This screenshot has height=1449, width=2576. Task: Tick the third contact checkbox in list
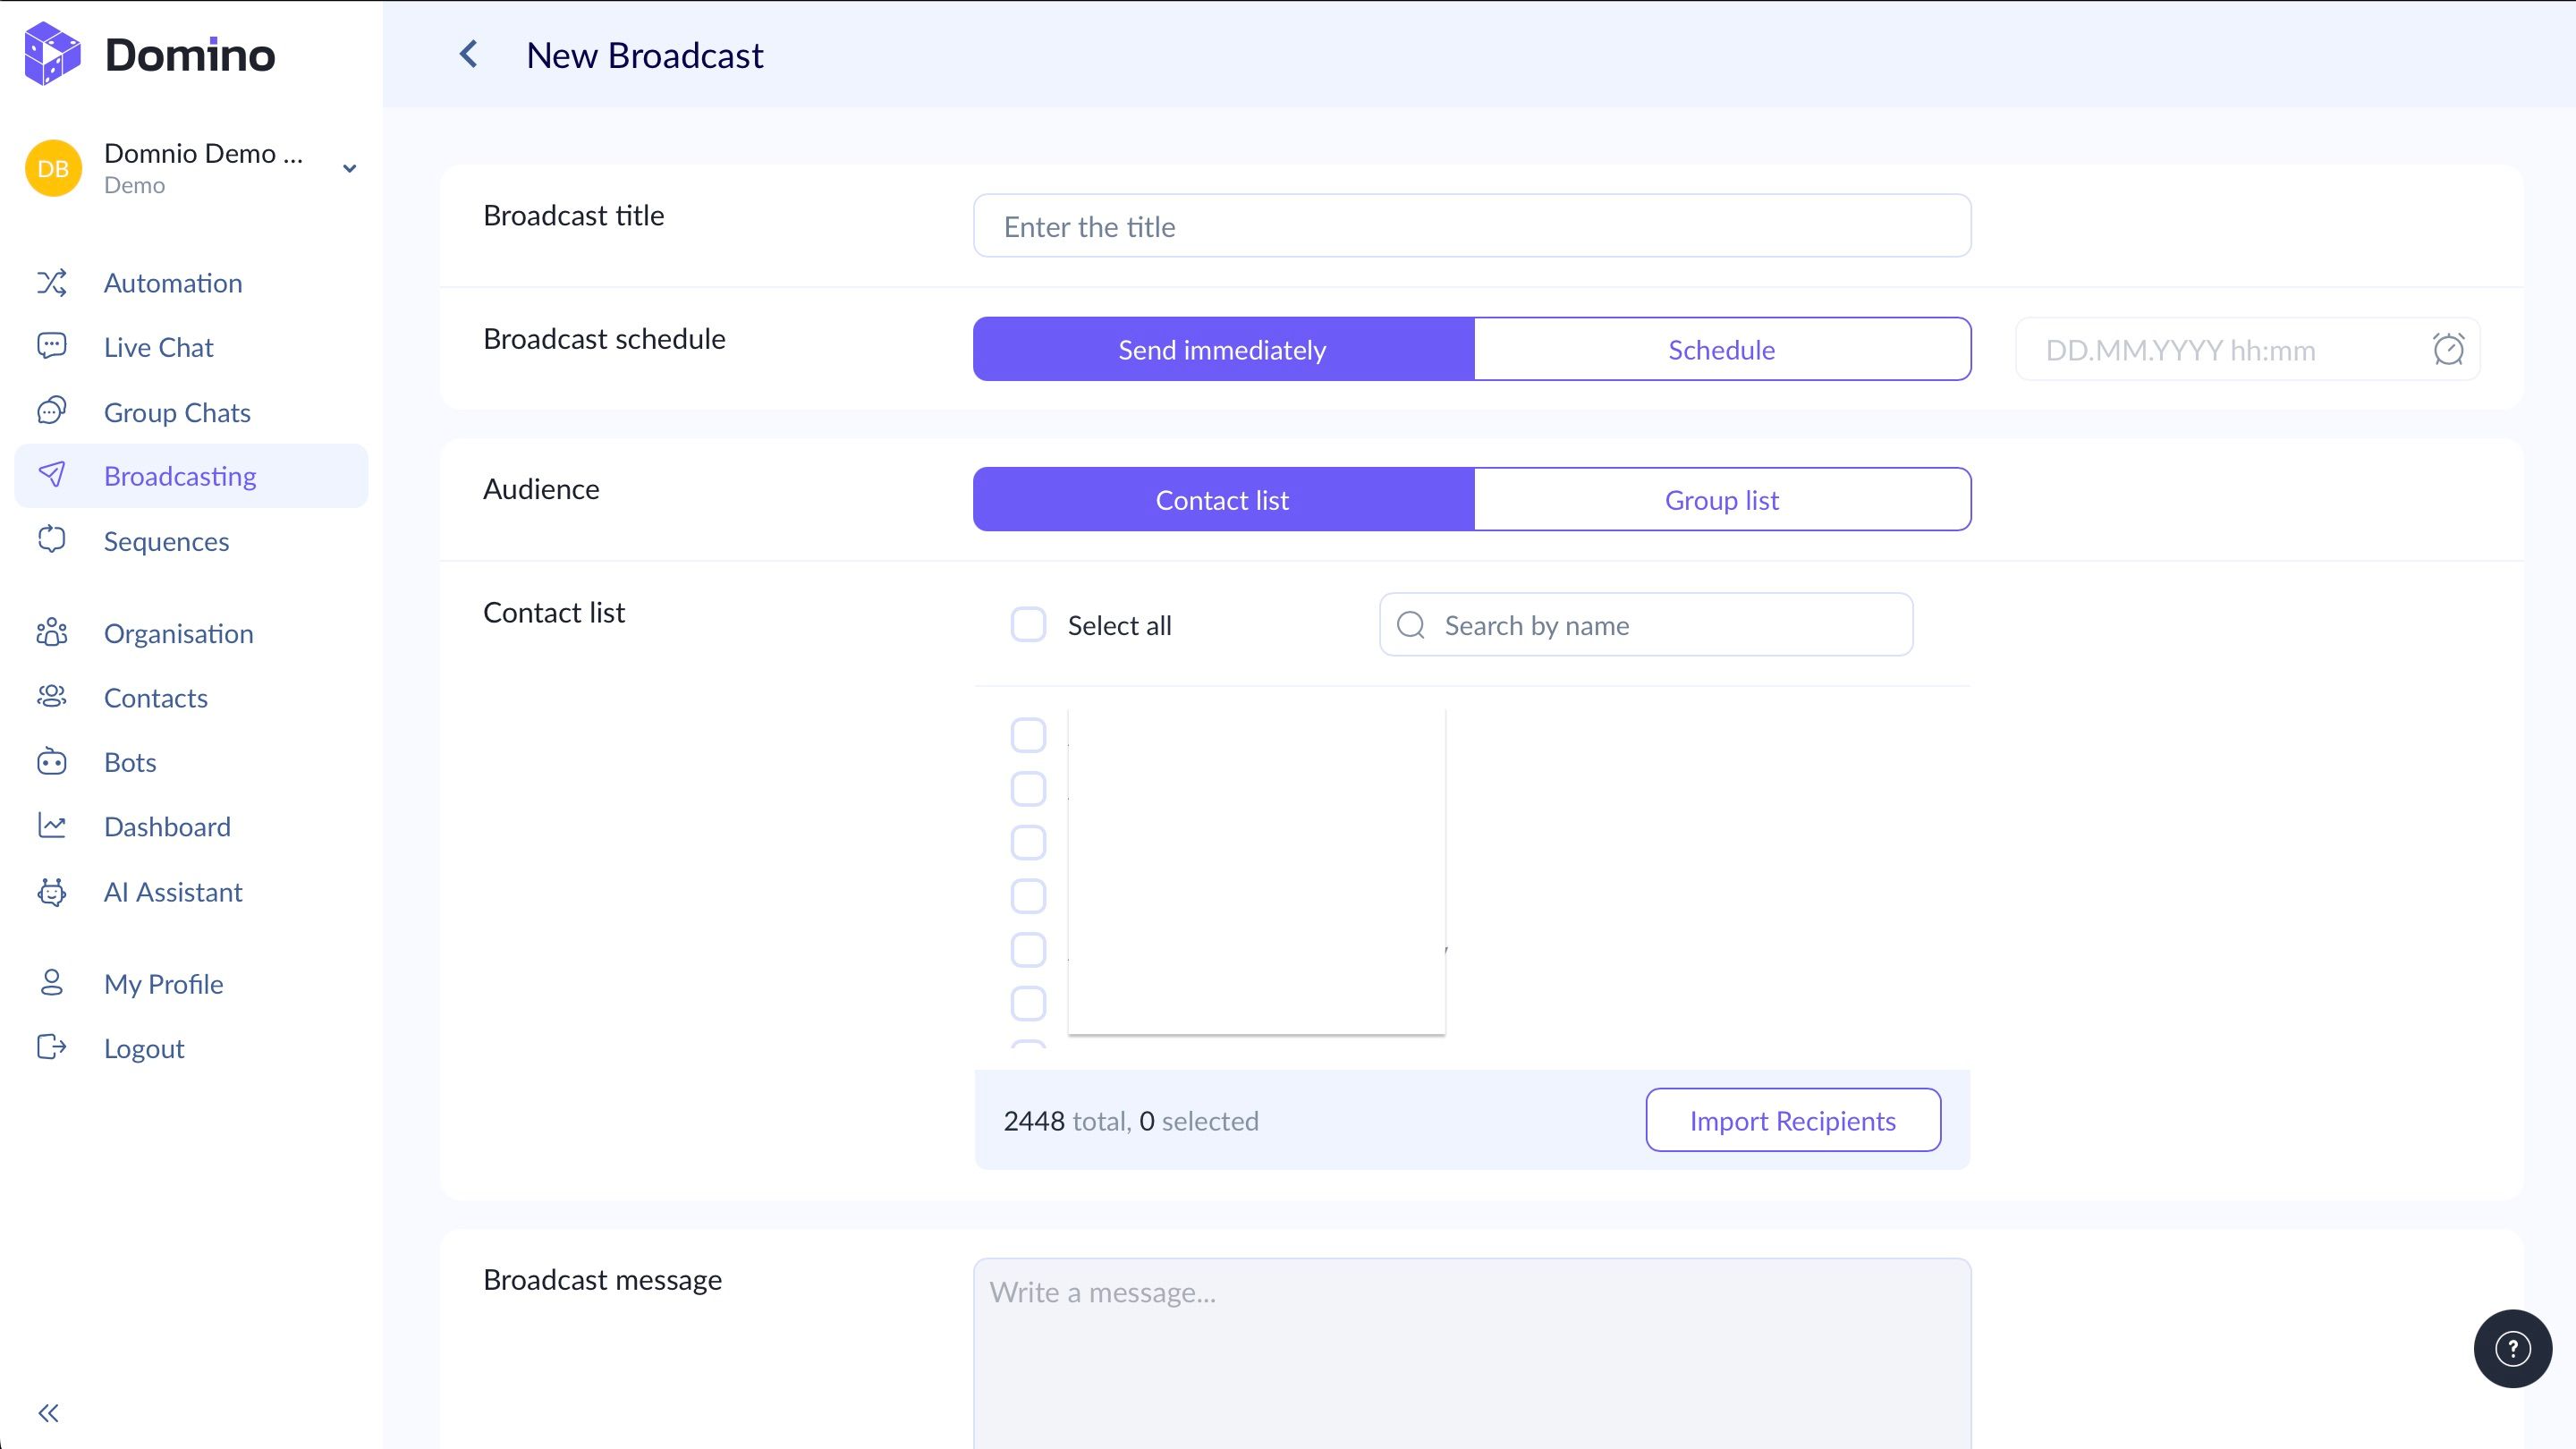click(x=1028, y=842)
